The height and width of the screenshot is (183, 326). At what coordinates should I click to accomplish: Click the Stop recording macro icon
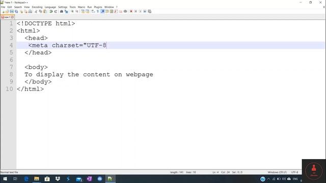tap(135, 11)
